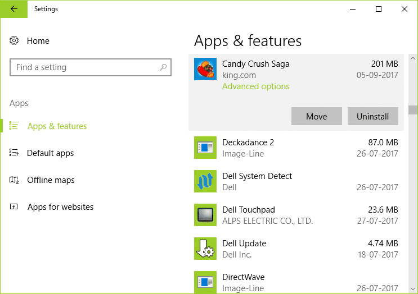Image resolution: width=418 pixels, height=294 pixels.
Task: Select Dell Update app name
Action: coord(244,244)
